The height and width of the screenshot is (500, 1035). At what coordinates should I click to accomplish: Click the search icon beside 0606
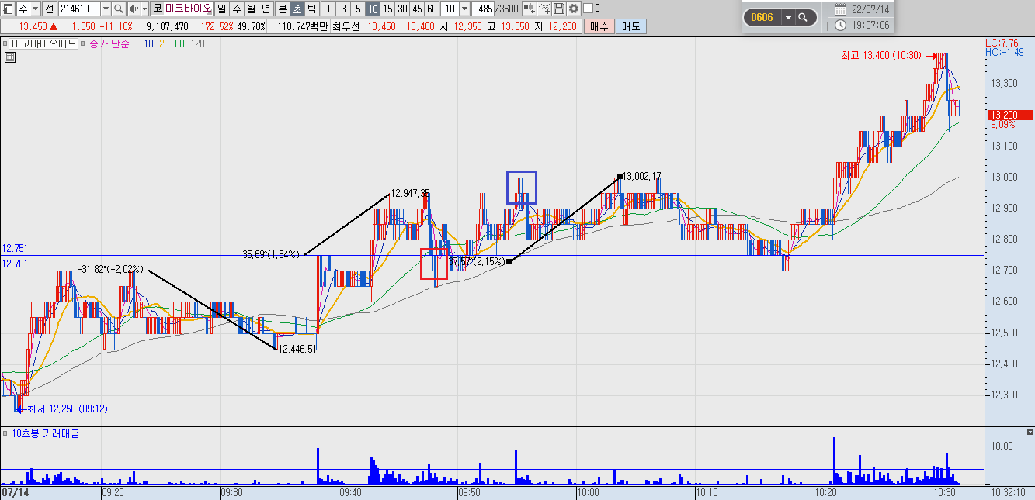click(803, 17)
